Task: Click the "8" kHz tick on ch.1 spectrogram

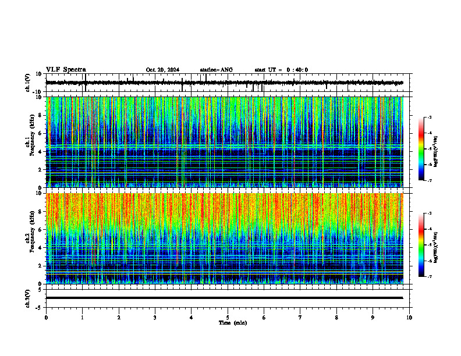Action: coord(40,115)
